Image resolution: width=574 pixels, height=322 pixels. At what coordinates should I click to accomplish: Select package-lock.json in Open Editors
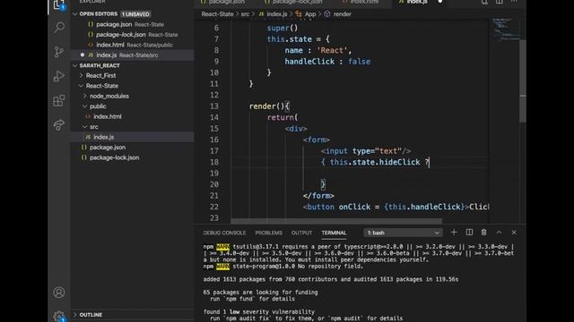(133, 35)
